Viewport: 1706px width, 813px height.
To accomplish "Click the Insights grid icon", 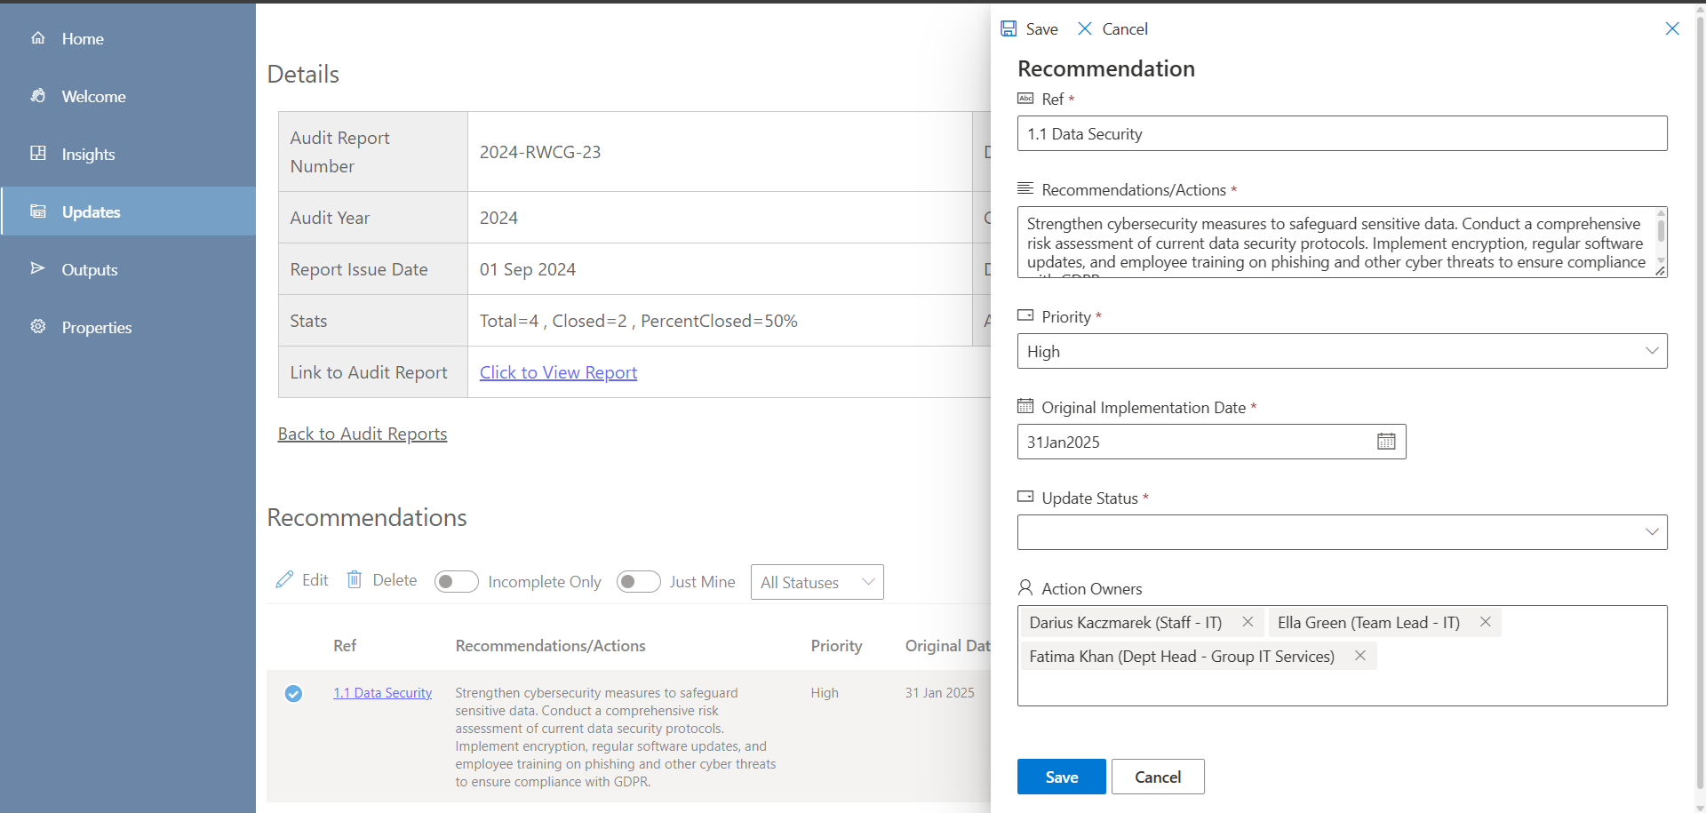I will [x=37, y=154].
